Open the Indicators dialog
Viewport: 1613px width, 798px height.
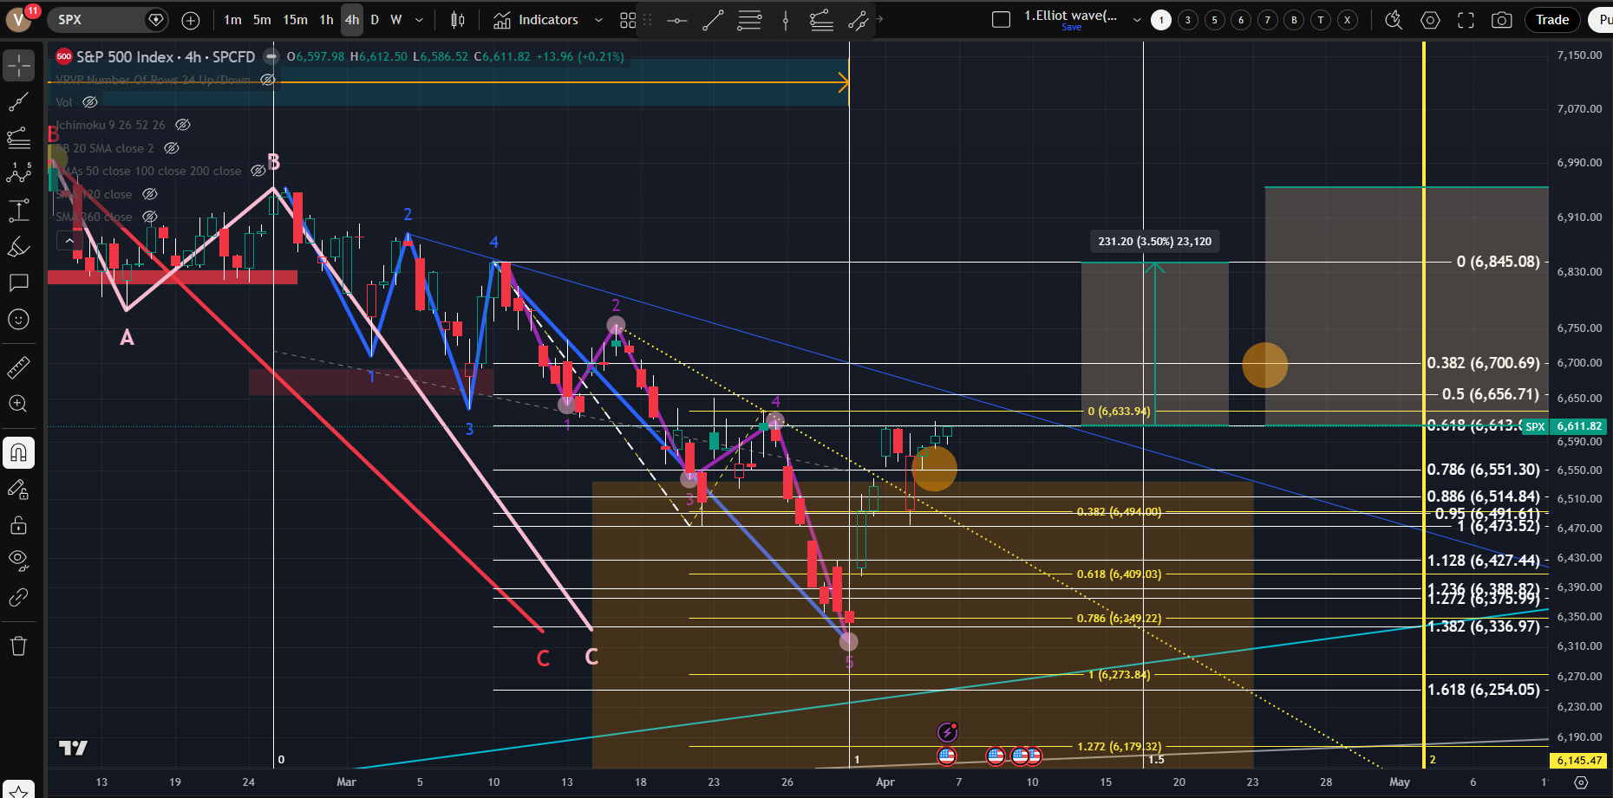click(x=536, y=20)
